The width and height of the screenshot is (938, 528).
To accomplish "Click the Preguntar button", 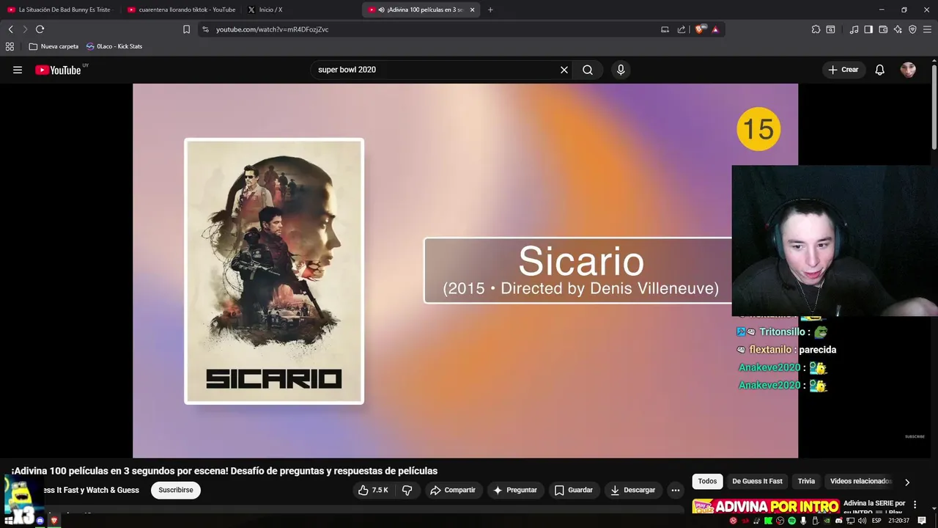I will tap(515, 490).
